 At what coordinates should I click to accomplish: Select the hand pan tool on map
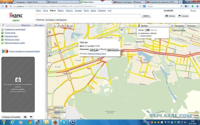pos(50,26)
